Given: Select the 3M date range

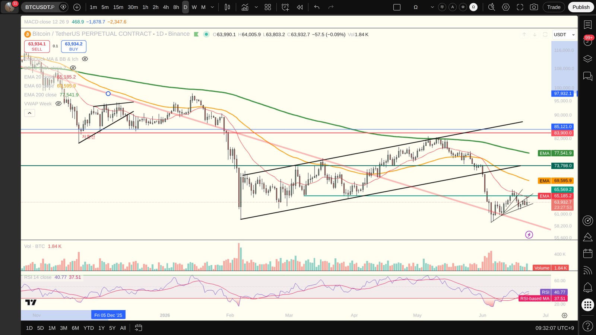Looking at the screenshot, I should [64, 328].
